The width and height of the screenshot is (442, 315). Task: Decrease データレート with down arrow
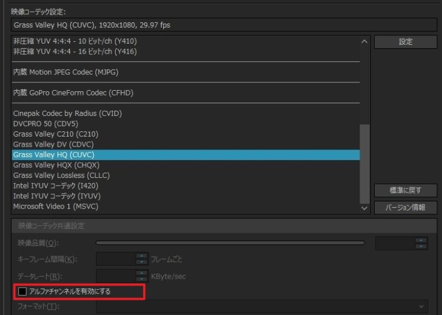tap(141, 279)
